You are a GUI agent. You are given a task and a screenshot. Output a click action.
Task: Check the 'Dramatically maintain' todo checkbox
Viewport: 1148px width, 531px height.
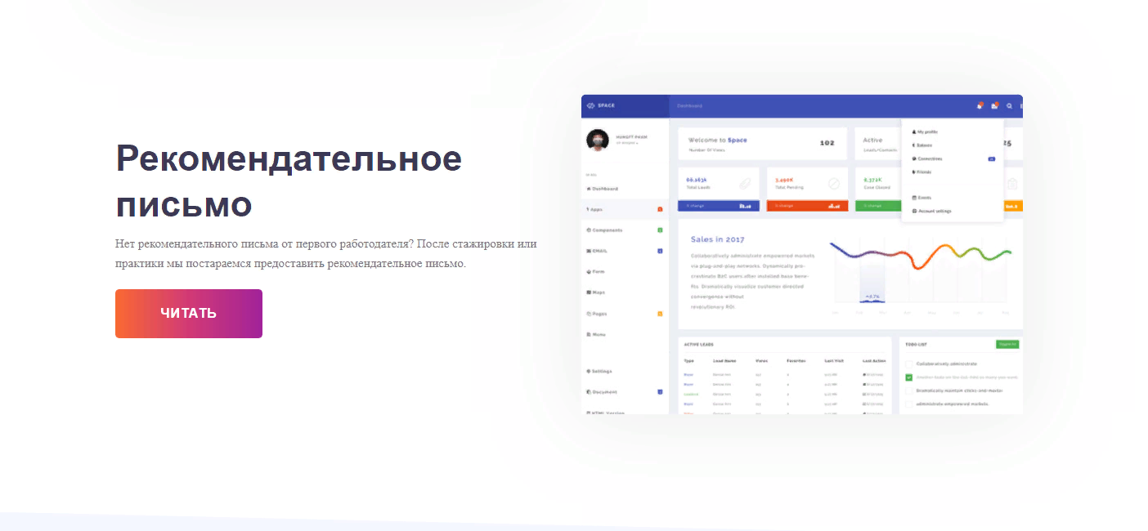click(908, 390)
